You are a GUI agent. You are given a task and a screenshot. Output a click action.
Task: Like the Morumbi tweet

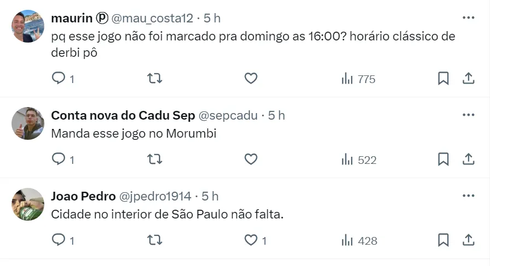pos(250,159)
